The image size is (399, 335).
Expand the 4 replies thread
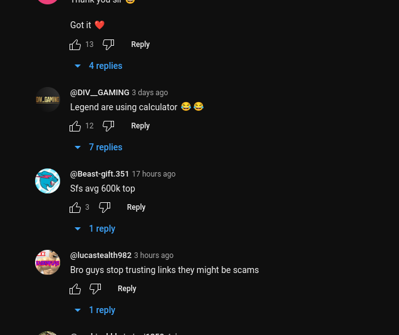(98, 66)
